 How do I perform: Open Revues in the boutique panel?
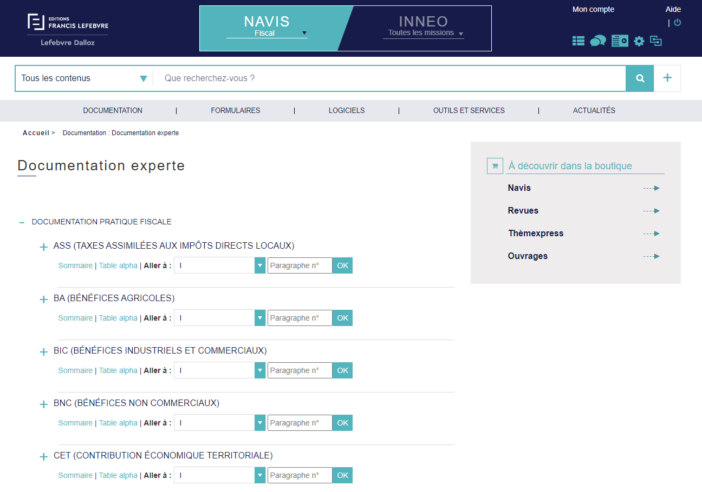coord(523,211)
